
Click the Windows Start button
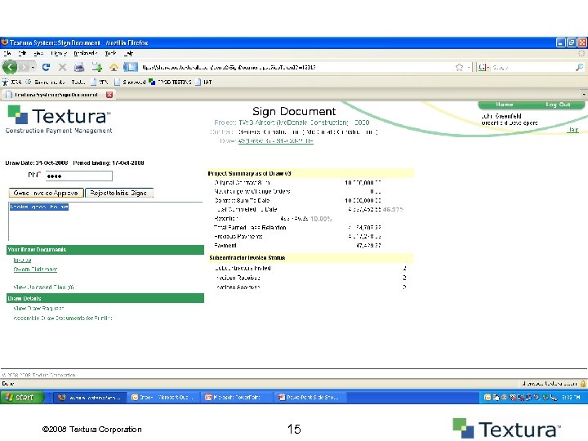tap(22, 397)
